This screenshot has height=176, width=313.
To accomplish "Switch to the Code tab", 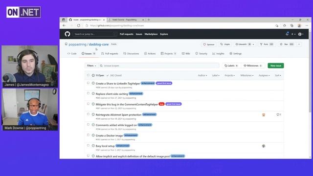I will [x=72, y=53].
